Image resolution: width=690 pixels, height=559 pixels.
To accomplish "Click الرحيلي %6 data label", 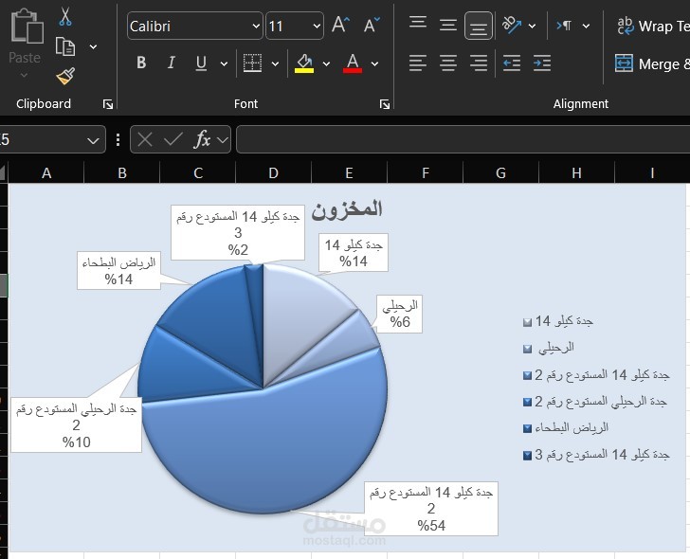I will (x=400, y=314).
